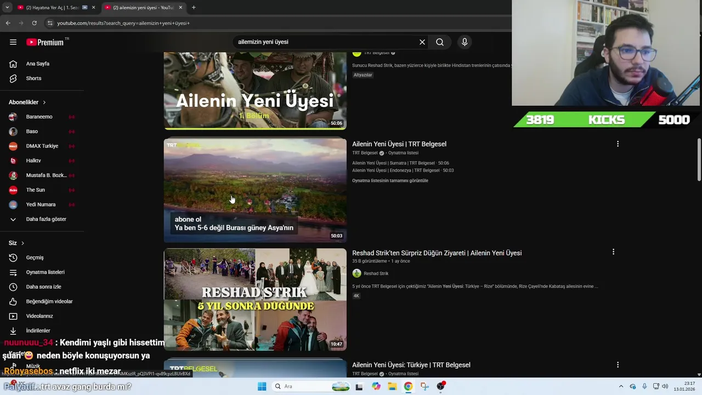Play the 50:03 playlist thumbnail
Viewport: 702px width, 395px height.
(255, 190)
